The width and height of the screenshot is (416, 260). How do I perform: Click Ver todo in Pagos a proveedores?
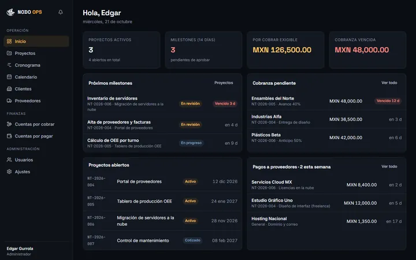[x=389, y=166]
